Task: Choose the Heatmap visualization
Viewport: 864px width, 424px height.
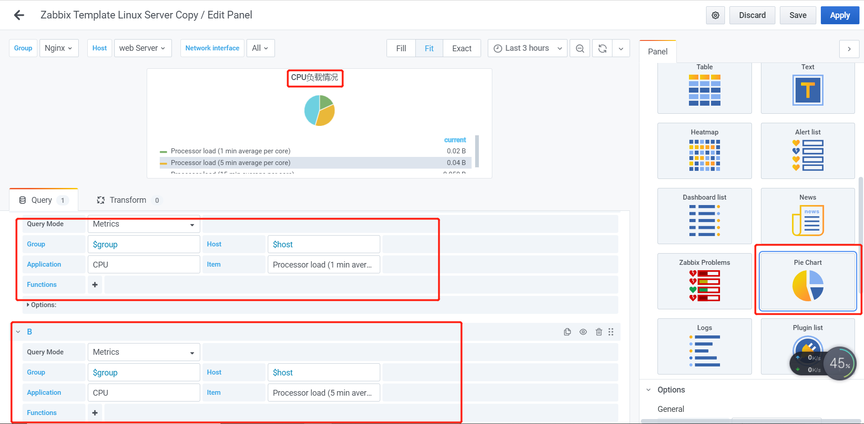Action: click(705, 151)
